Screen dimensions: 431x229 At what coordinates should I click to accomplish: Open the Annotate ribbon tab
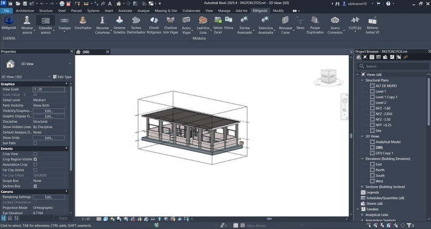pos(125,11)
